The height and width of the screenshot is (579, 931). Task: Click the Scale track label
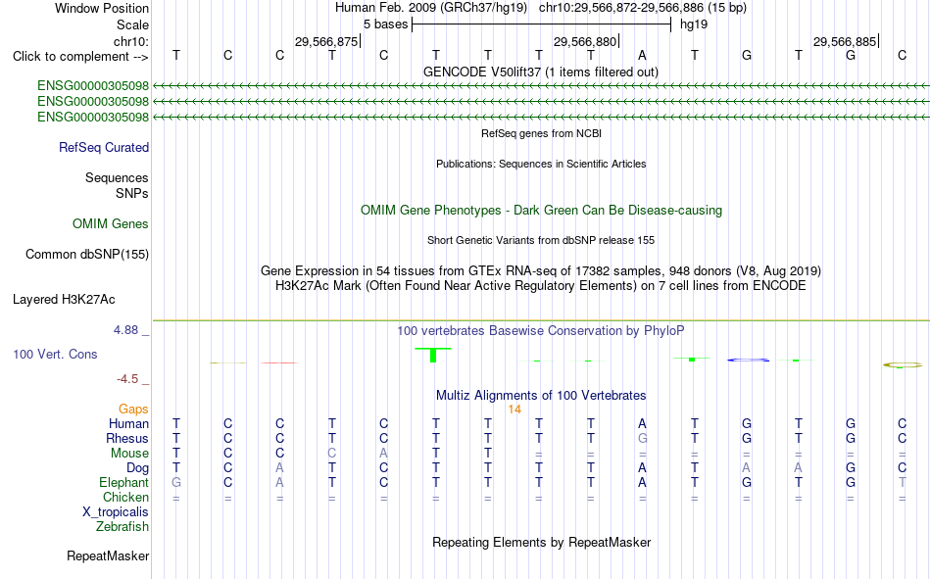tap(132, 24)
